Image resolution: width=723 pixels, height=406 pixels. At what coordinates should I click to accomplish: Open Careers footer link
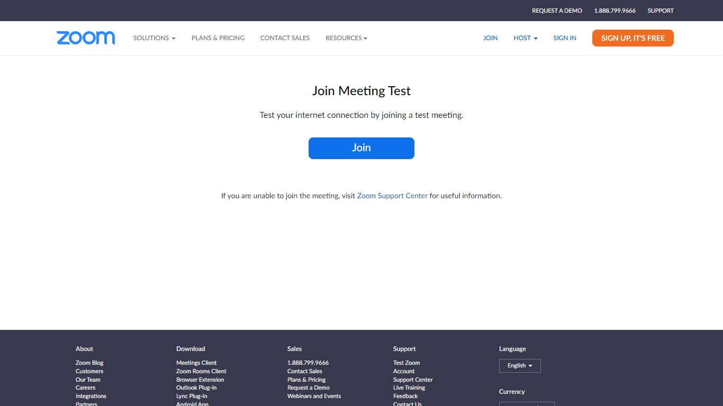click(x=85, y=387)
